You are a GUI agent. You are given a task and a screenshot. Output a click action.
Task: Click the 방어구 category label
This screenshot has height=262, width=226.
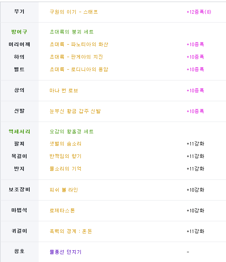pyautogui.click(x=19, y=32)
